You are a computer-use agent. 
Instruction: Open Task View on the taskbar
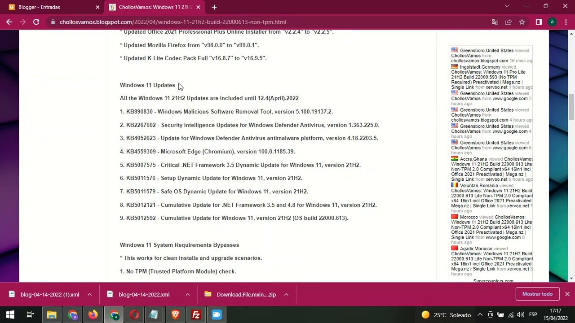tap(30, 315)
